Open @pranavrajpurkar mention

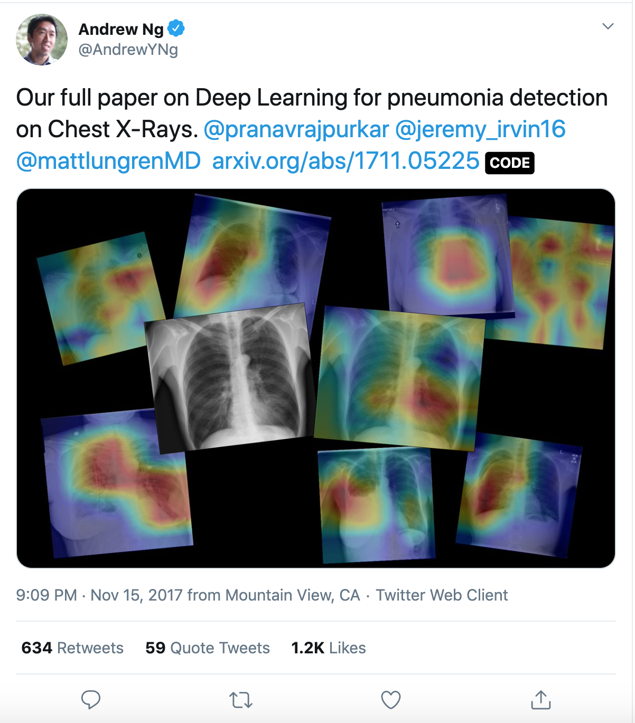click(x=296, y=130)
